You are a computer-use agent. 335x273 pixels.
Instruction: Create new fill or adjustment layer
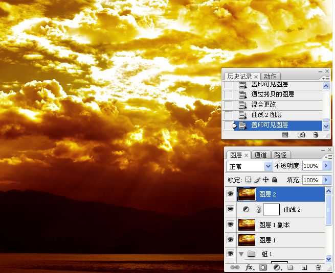coord(277,267)
